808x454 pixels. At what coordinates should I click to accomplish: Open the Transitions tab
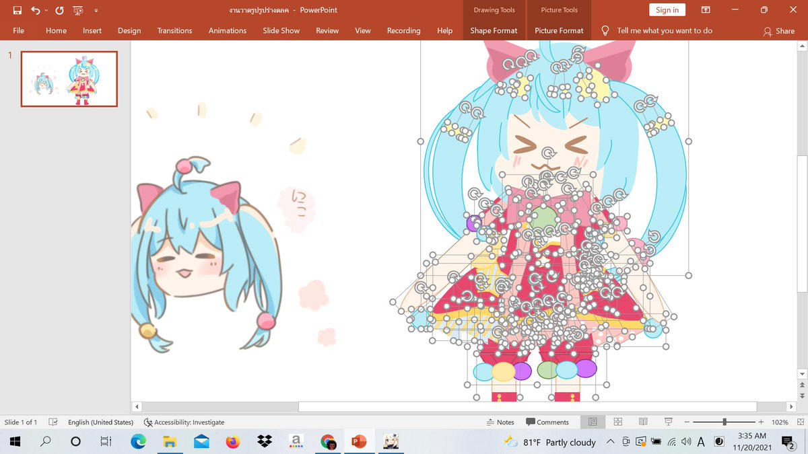(x=174, y=30)
